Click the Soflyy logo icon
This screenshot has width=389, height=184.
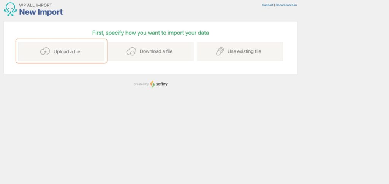[x=152, y=84]
